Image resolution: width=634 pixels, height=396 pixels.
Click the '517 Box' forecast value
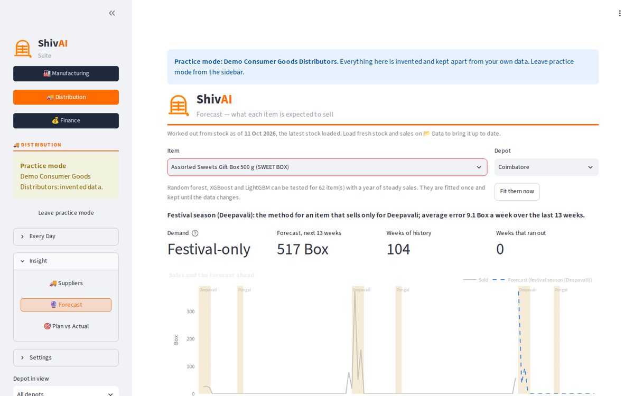303,249
